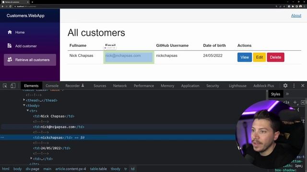Select the body breadcrumb
The height and width of the screenshot is (172, 307).
point(17,169)
